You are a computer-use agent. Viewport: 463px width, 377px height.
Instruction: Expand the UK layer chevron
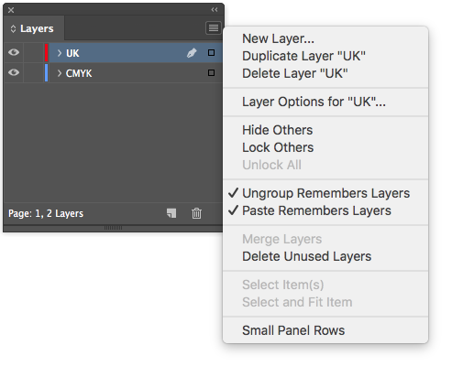(60, 53)
